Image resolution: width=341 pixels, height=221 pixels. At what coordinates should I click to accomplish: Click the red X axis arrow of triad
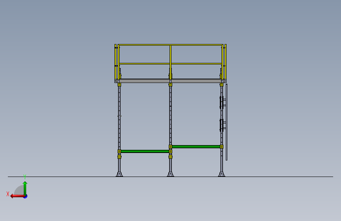(17, 196)
